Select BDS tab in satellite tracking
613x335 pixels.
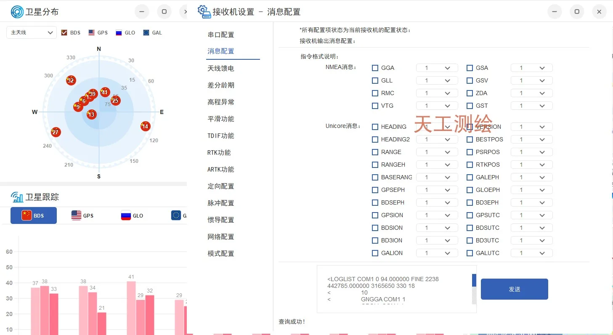pos(34,215)
